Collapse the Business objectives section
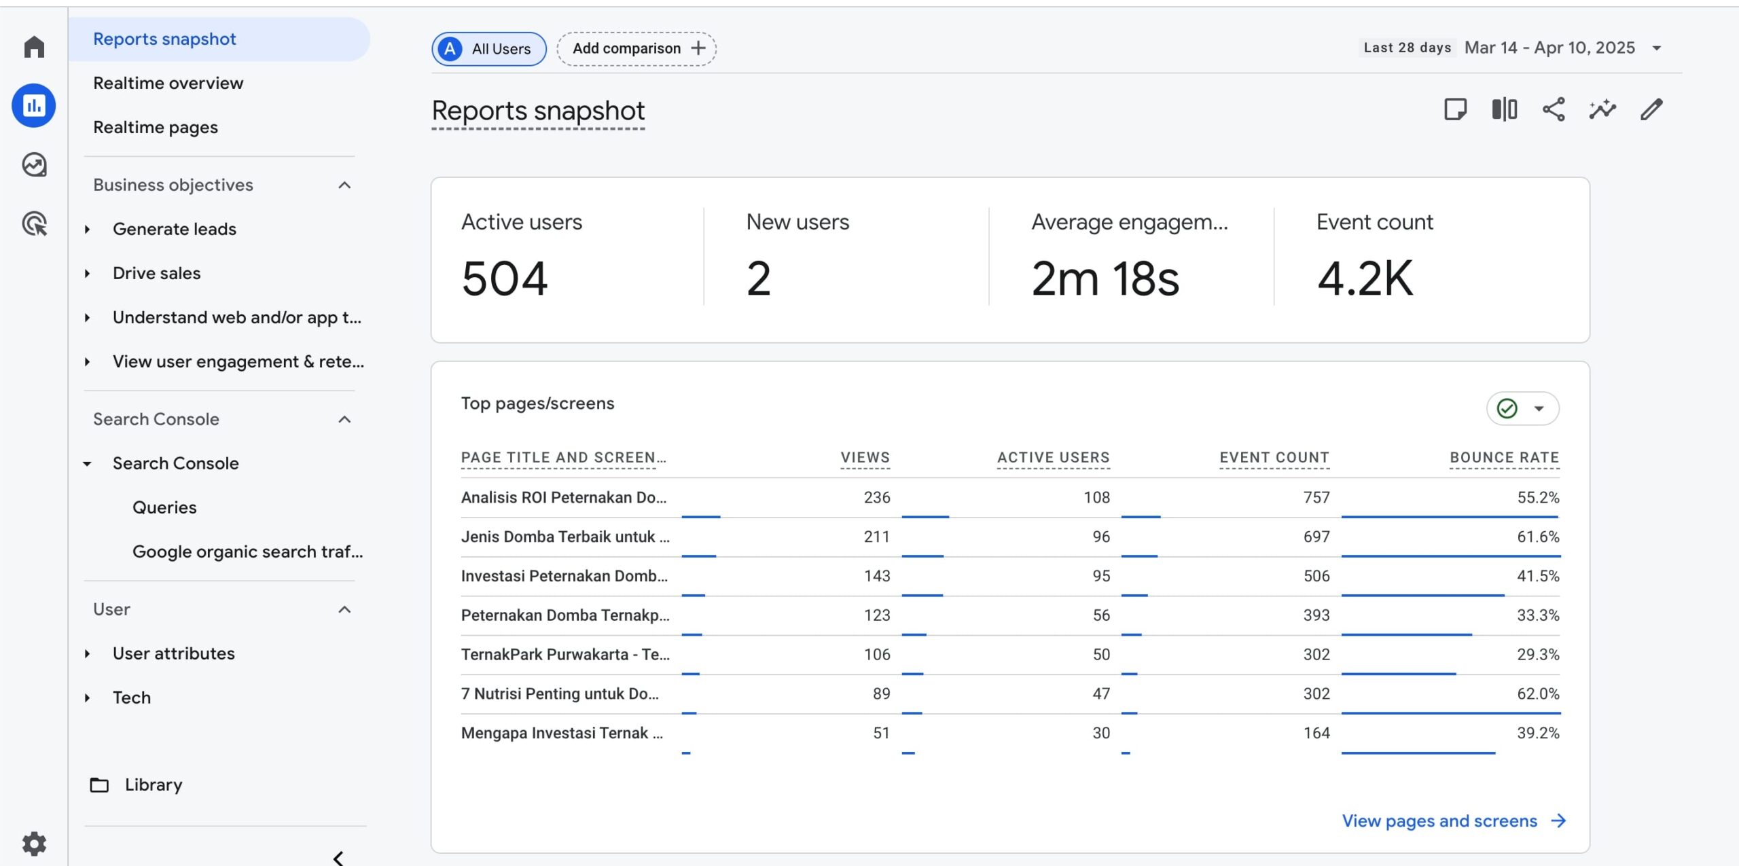Image resolution: width=1739 pixels, height=866 pixels. (x=345, y=185)
